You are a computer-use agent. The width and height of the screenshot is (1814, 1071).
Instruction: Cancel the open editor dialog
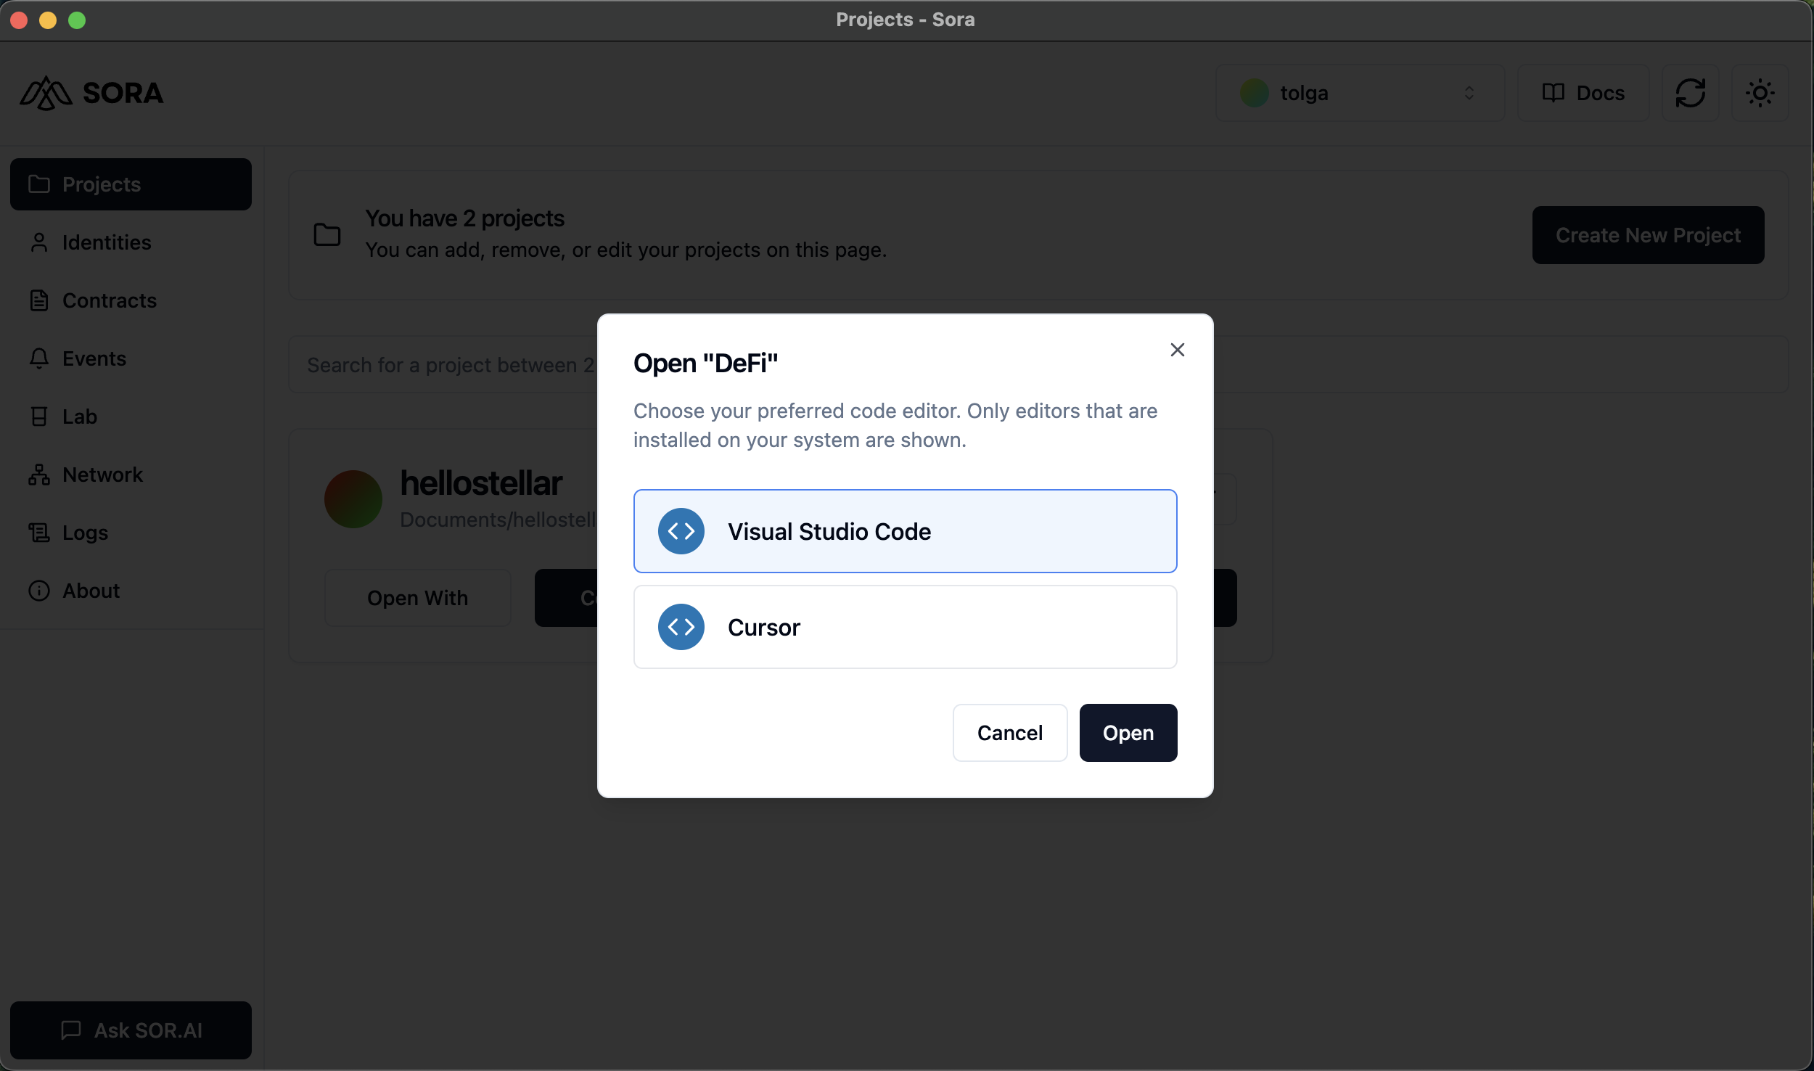(1009, 733)
